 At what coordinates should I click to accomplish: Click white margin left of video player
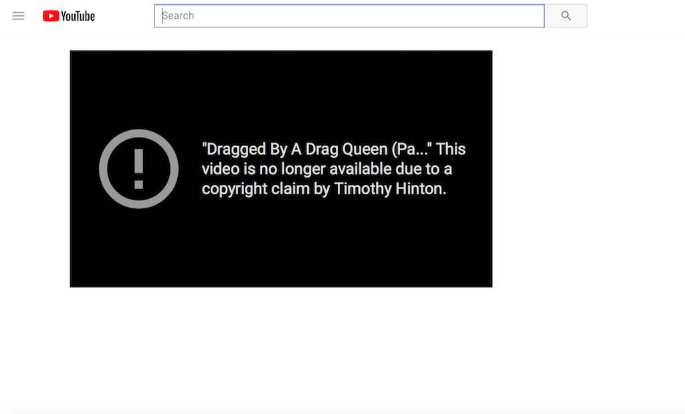coord(35,167)
